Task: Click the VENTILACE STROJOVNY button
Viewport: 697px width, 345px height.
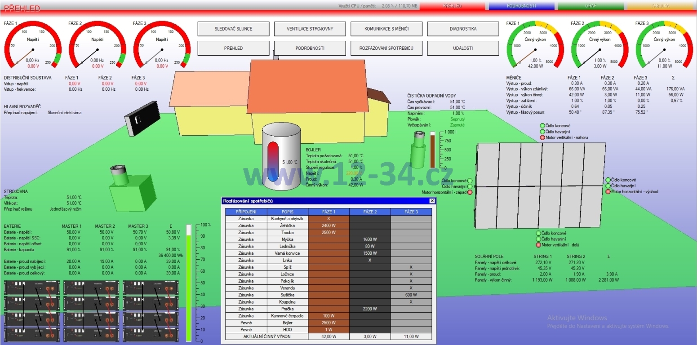Action: (x=310, y=29)
